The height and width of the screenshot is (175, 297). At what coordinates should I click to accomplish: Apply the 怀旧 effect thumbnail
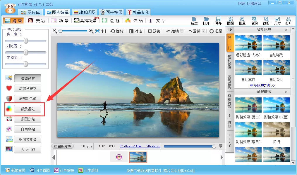(276, 130)
